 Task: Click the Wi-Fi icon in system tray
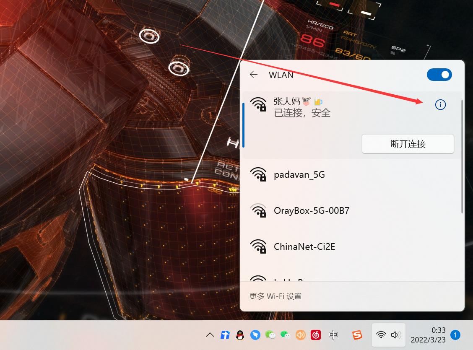click(x=381, y=335)
